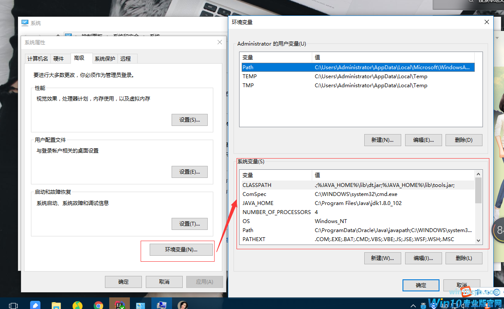Open the 硬件 tab in 系统属性

click(x=60, y=58)
